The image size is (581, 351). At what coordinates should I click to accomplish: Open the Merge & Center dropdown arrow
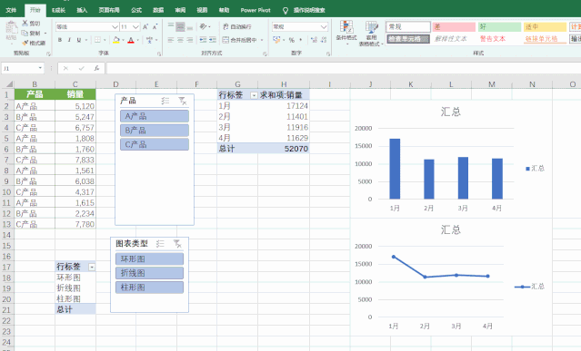(x=262, y=40)
